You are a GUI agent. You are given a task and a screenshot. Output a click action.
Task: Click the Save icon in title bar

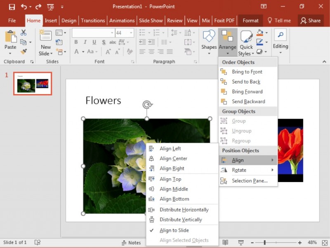coord(12,7)
